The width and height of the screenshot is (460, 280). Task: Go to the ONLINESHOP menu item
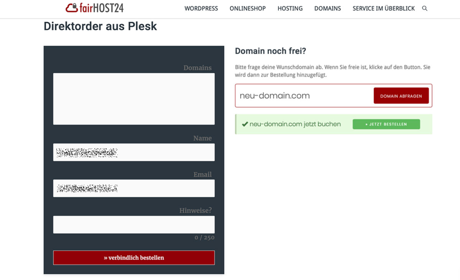coord(247,8)
